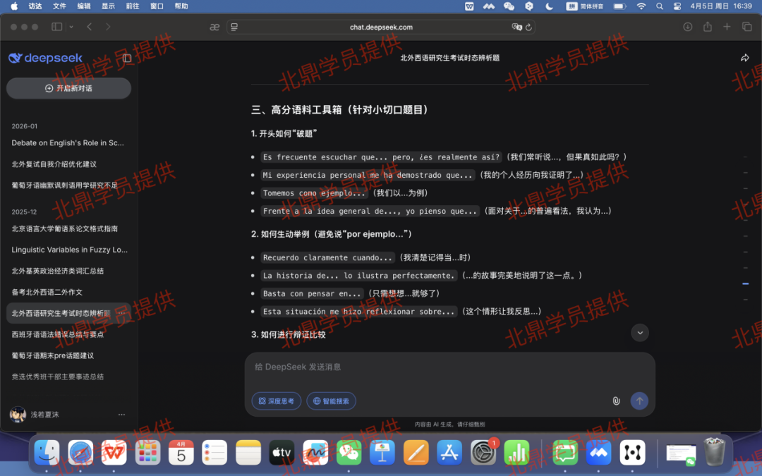The height and width of the screenshot is (476, 762).
Task: Open App Store from the Dock
Action: tap(449, 452)
